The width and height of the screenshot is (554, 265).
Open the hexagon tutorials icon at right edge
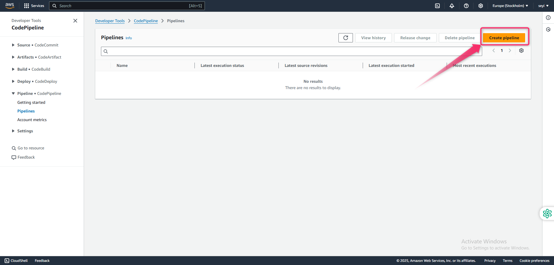[548, 29]
